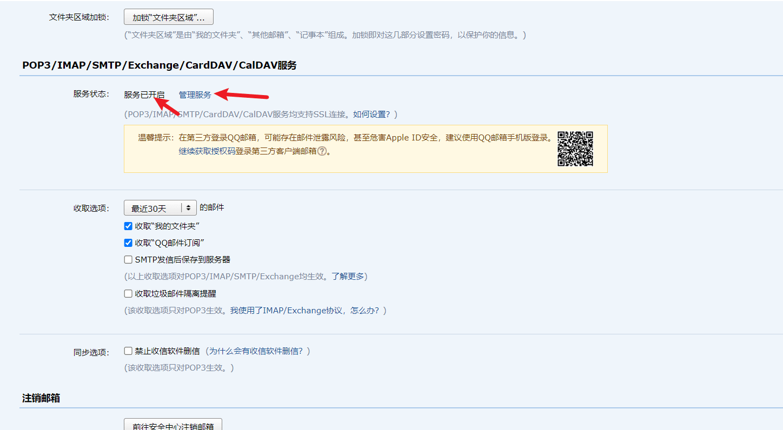
Task: Enable the 收取"我的文件夹" checkbox
Action: coord(128,226)
